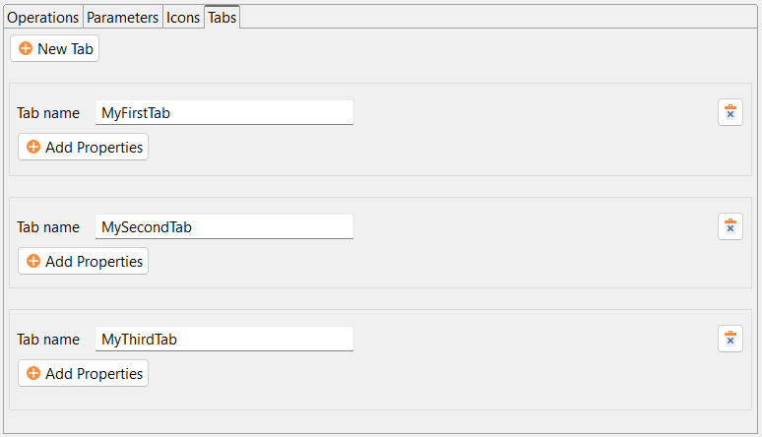Open the Parameters tab
This screenshot has height=437, width=762.
122,18
